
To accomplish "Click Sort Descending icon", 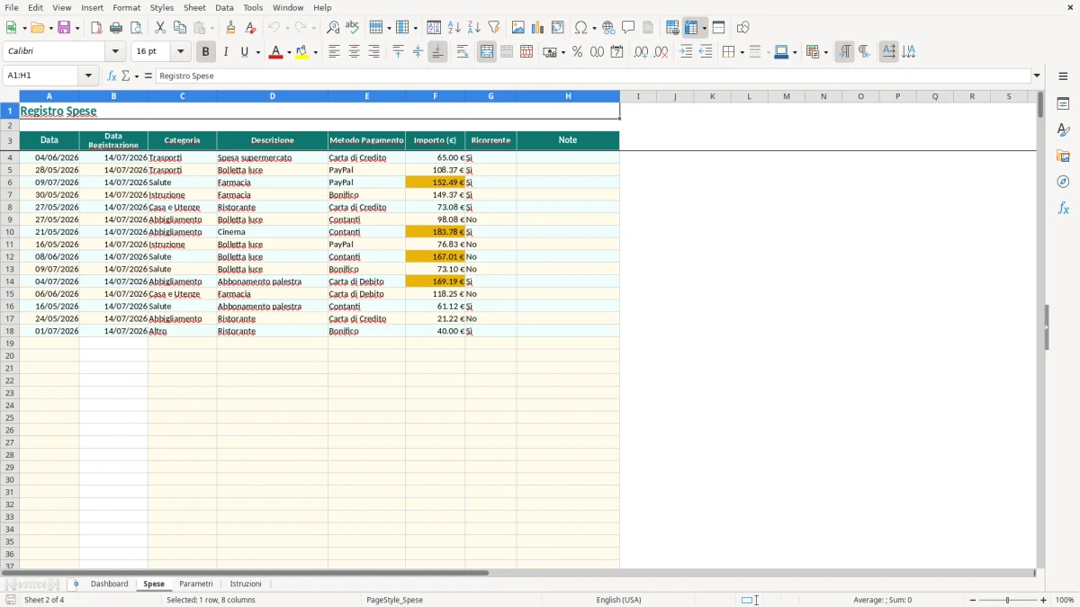I will tap(474, 28).
